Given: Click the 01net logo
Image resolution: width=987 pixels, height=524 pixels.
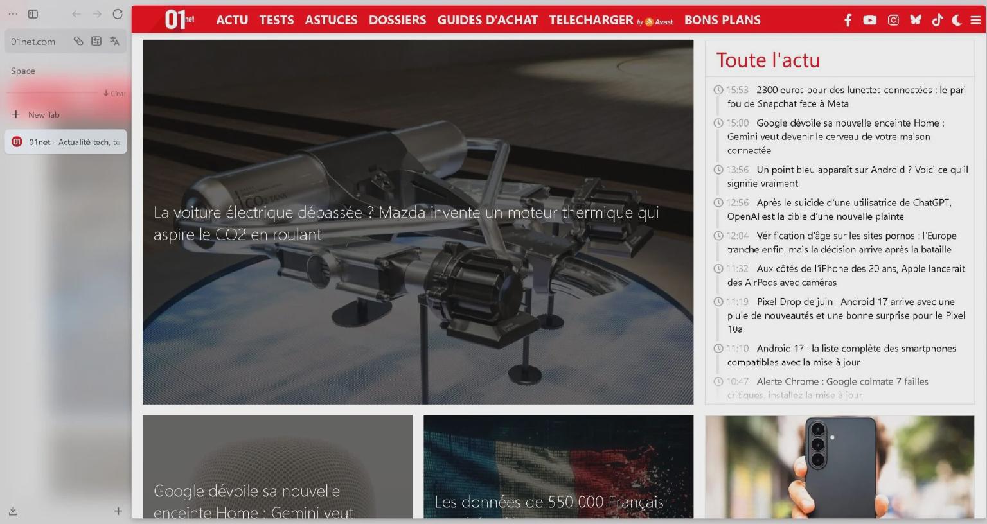Looking at the screenshot, I should [179, 20].
